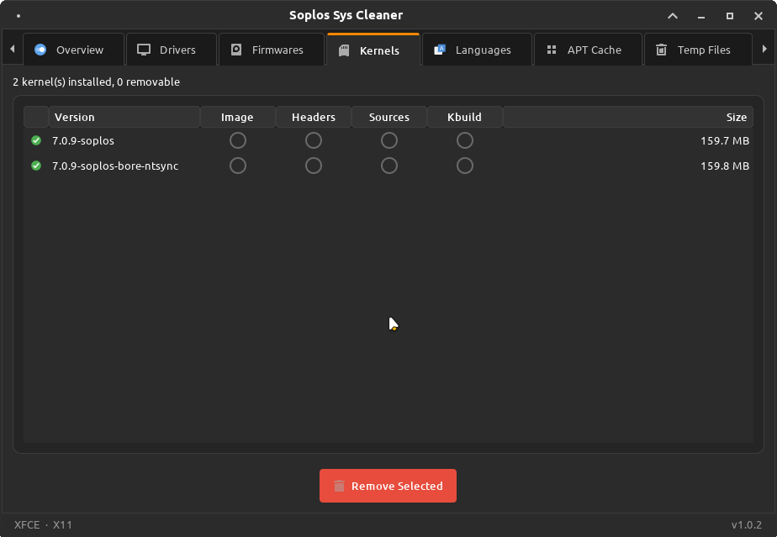Select the 7.0.9-soplos-bore-ntsync version text

coord(115,166)
